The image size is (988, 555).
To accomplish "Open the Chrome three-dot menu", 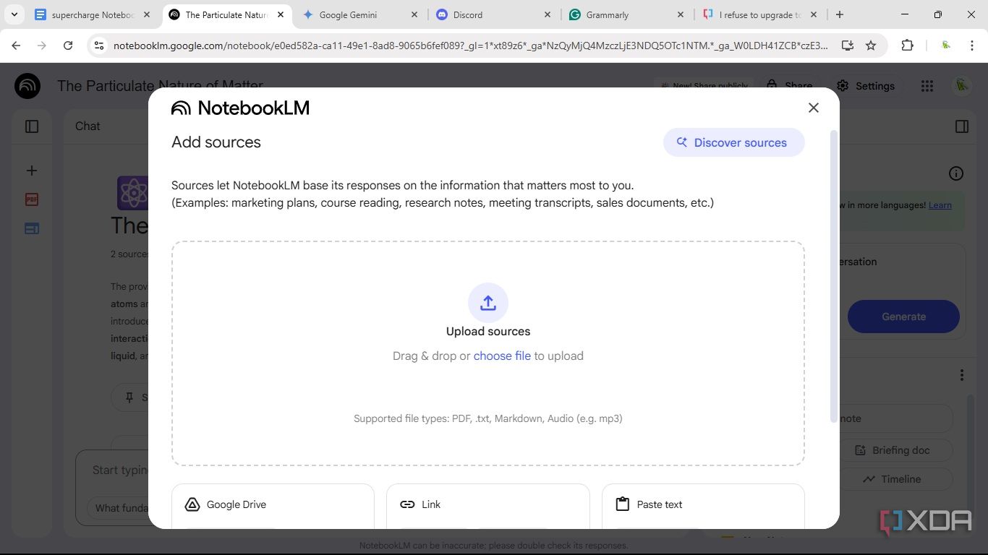I will click(971, 46).
